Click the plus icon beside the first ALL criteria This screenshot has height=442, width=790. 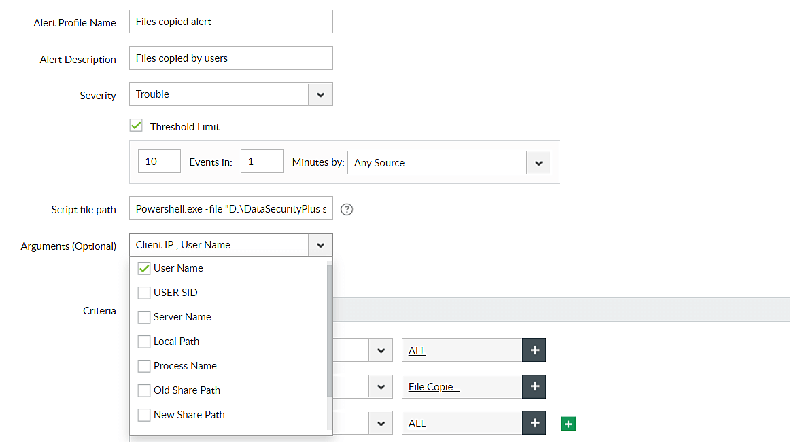click(x=534, y=350)
